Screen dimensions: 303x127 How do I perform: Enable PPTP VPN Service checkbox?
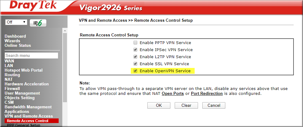coord(135,43)
